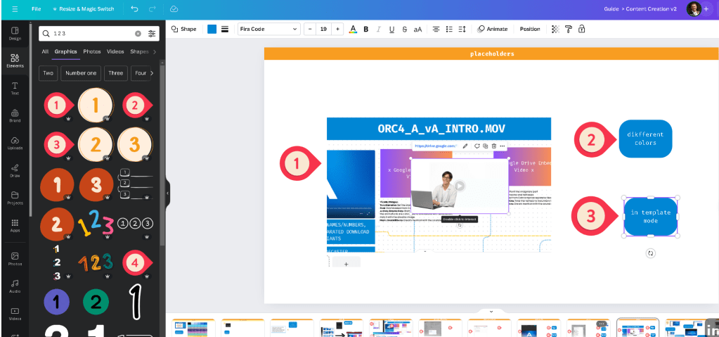The height and width of the screenshot is (337, 719).
Task: Open the Uploads side panel
Action: [x=15, y=144]
